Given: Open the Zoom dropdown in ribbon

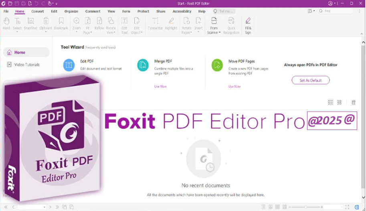Looking at the screenshot, I should coord(76,32).
